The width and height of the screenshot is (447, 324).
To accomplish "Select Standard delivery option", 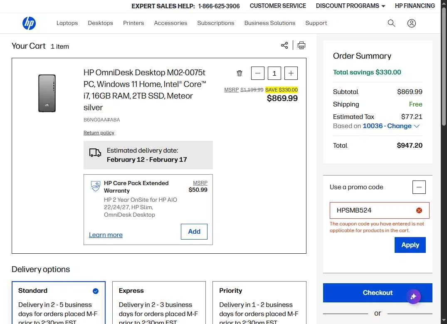I will coord(59,303).
